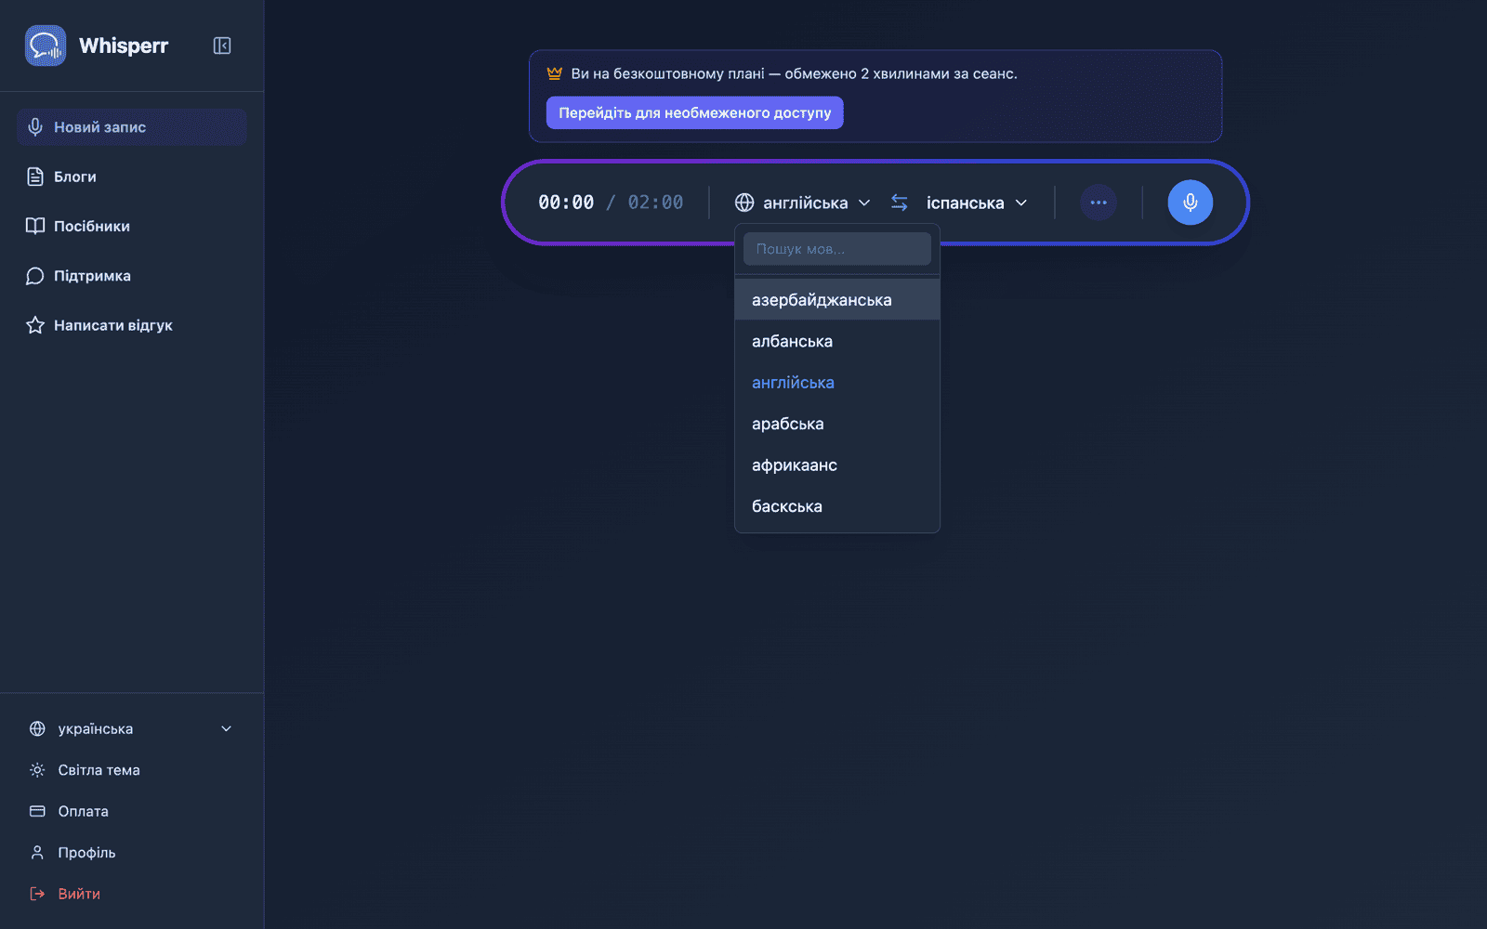The height and width of the screenshot is (929, 1487).
Task: Swap source and target languages
Action: pyautogui.click(x=899, y=203)
